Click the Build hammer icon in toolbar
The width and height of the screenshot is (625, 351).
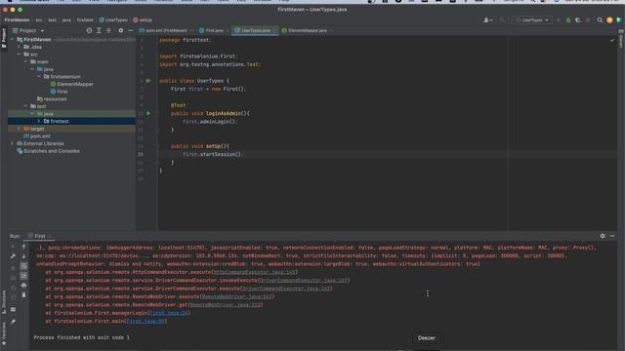click(x=502, y=19)
